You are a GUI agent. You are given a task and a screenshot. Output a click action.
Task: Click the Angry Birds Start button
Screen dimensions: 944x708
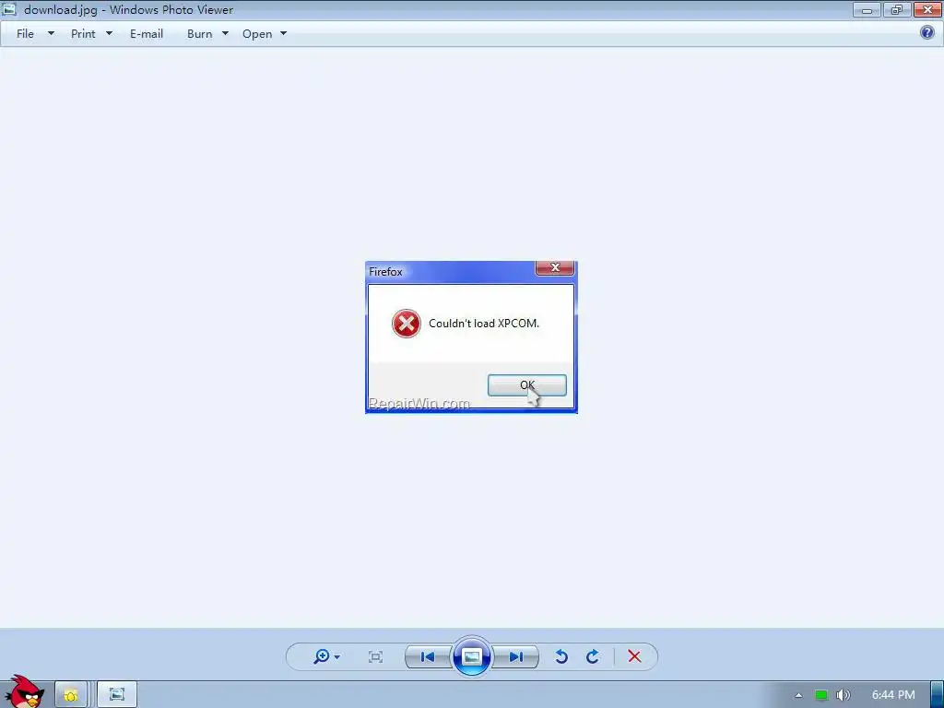pos(24,691)
